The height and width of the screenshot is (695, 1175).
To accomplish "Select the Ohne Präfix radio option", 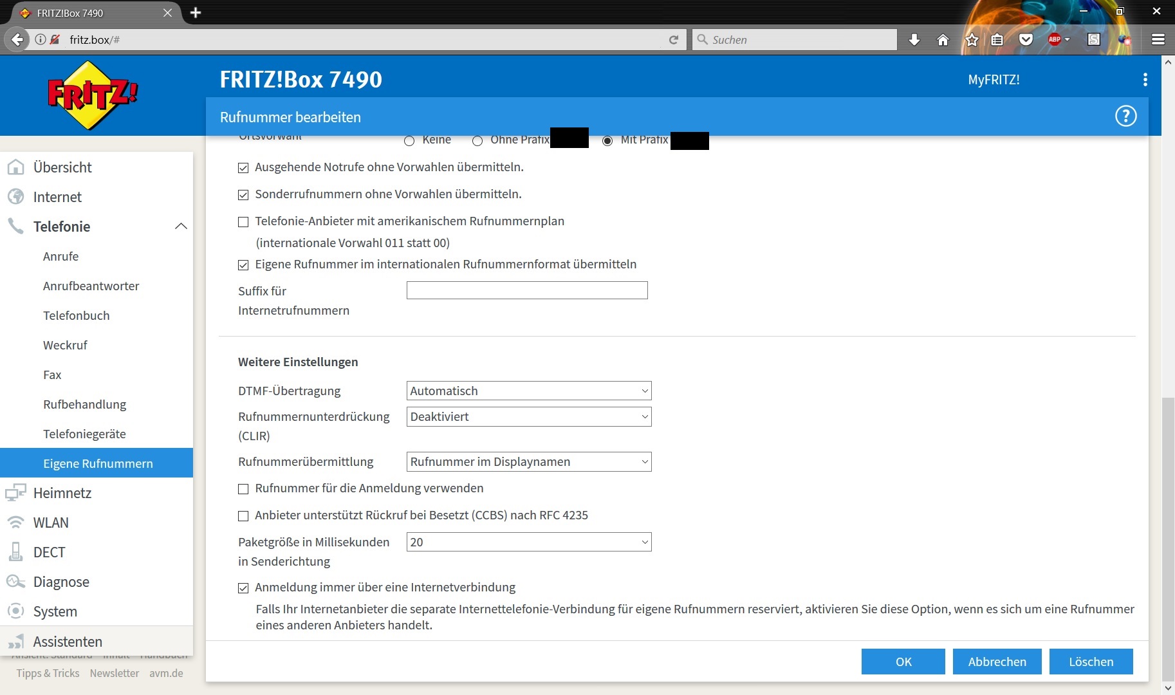I will pyautogui.click(x=477, y=141).
